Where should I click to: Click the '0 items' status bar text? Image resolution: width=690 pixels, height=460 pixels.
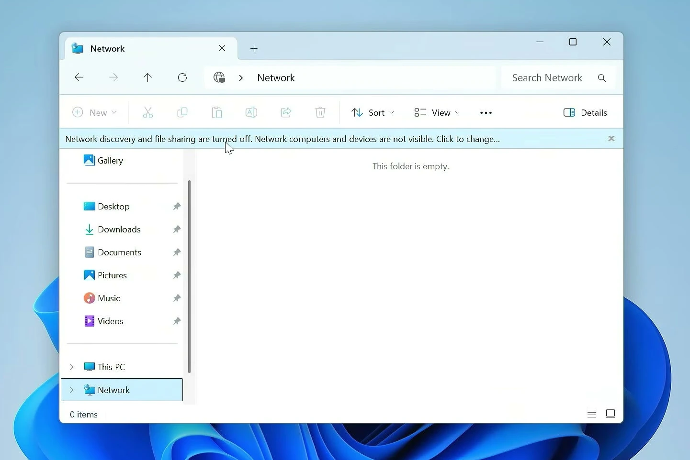(x=84, y=415)
